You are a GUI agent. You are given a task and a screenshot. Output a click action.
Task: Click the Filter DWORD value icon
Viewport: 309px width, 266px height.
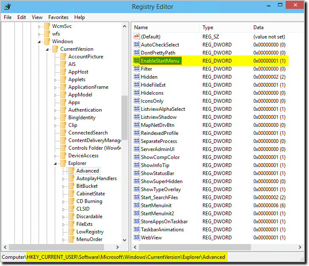[x=136, y=69]
